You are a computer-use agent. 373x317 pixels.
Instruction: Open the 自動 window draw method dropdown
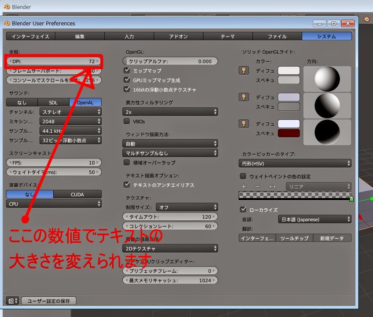[x=170, y=144]
